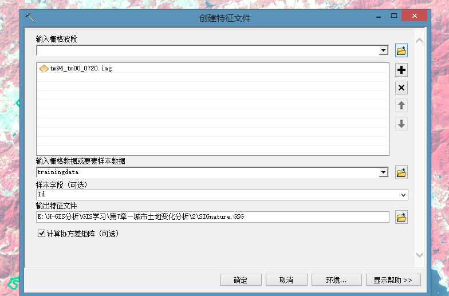Browse for input raster bands folder icon

coord(401,50)
